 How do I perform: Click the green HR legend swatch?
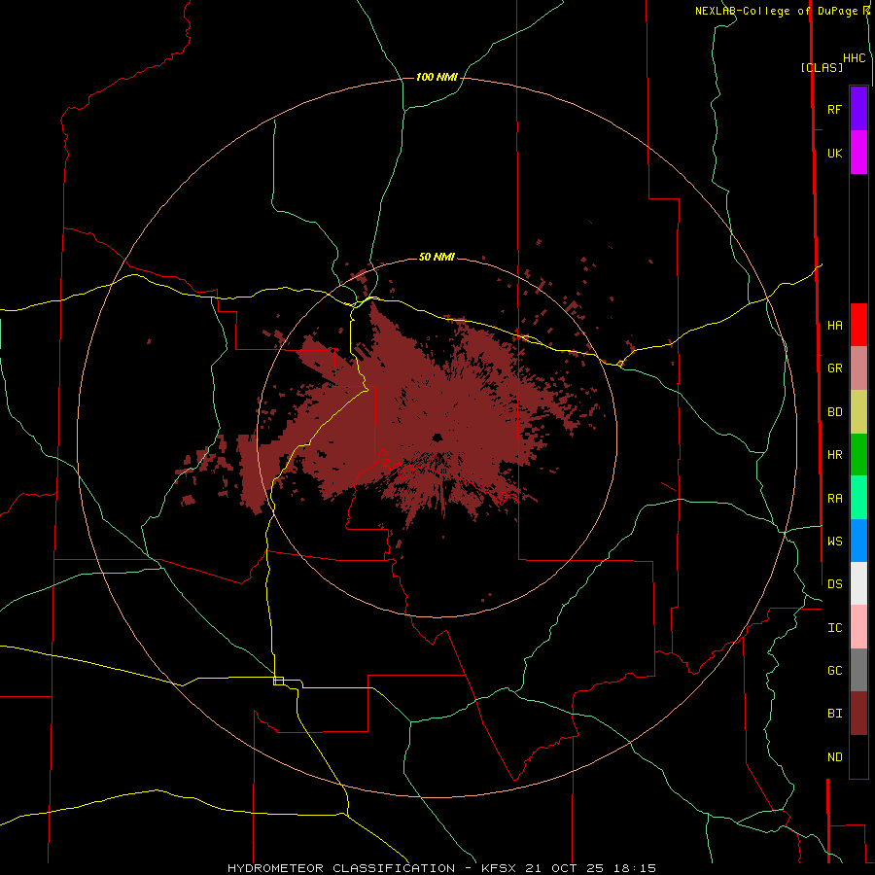[x=858, y=455]
